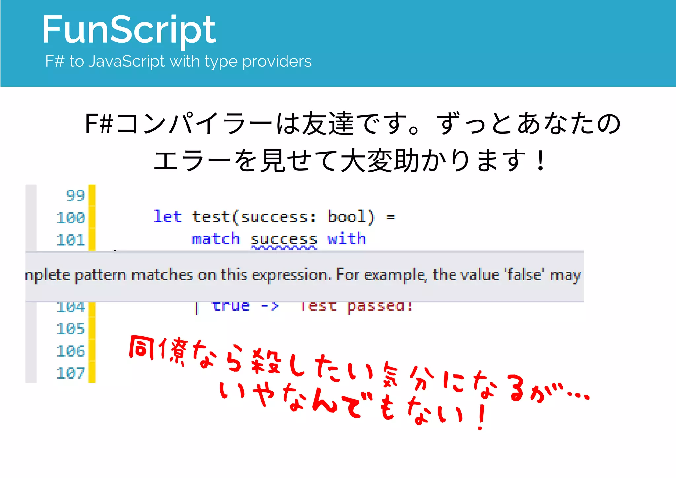This screenshot has height=478, width=676.
Task: Click the heading line starting 'エラーを見せて'
Action: tap(350, 160)
